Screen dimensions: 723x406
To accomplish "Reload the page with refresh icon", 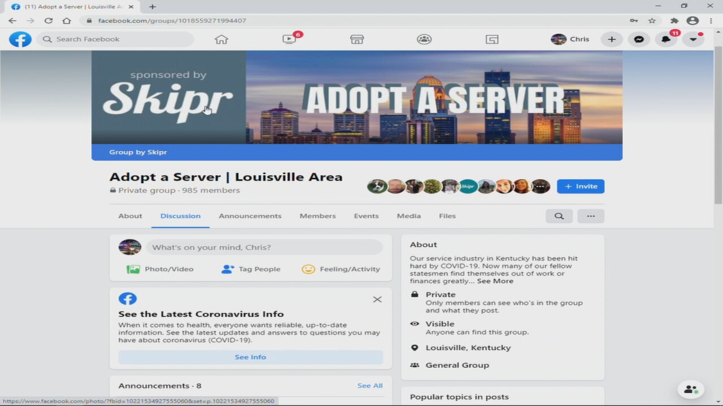I will point(49,20).
